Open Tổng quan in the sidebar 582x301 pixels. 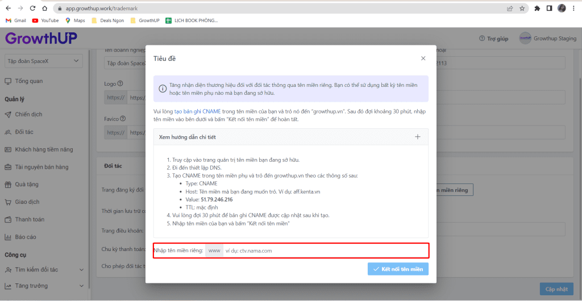click(x=28, y=81)
